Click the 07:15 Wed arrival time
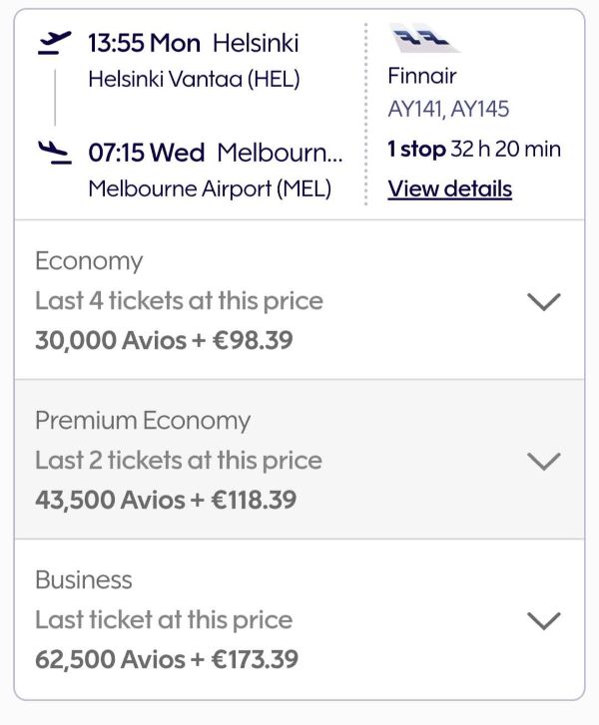The image size is (599, 725). coord(146,154)
